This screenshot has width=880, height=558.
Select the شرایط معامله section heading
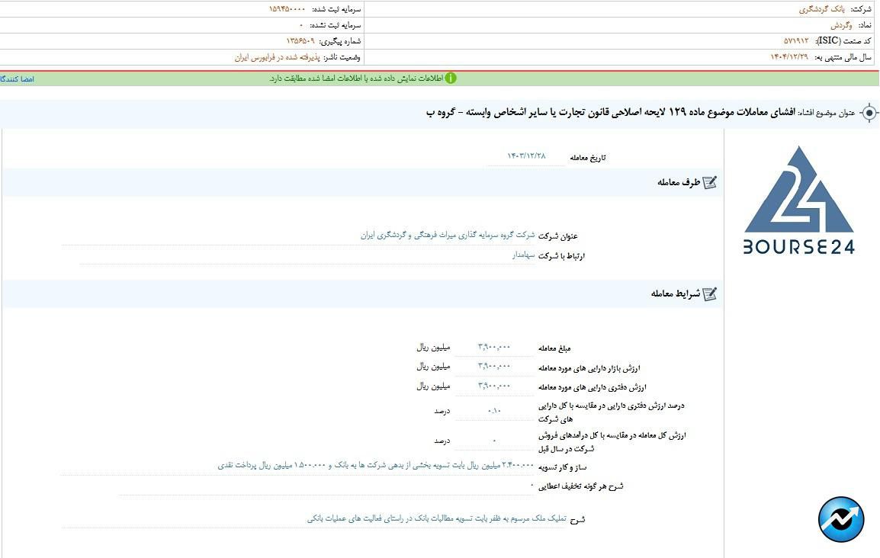tap(676, 293)
